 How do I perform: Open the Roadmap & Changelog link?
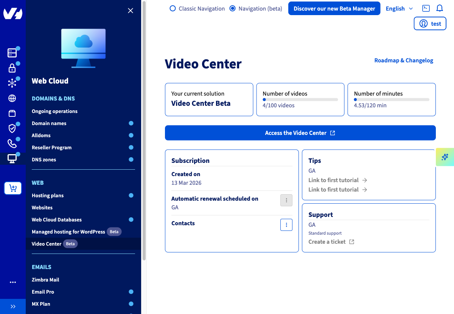[x=404, y=60]
